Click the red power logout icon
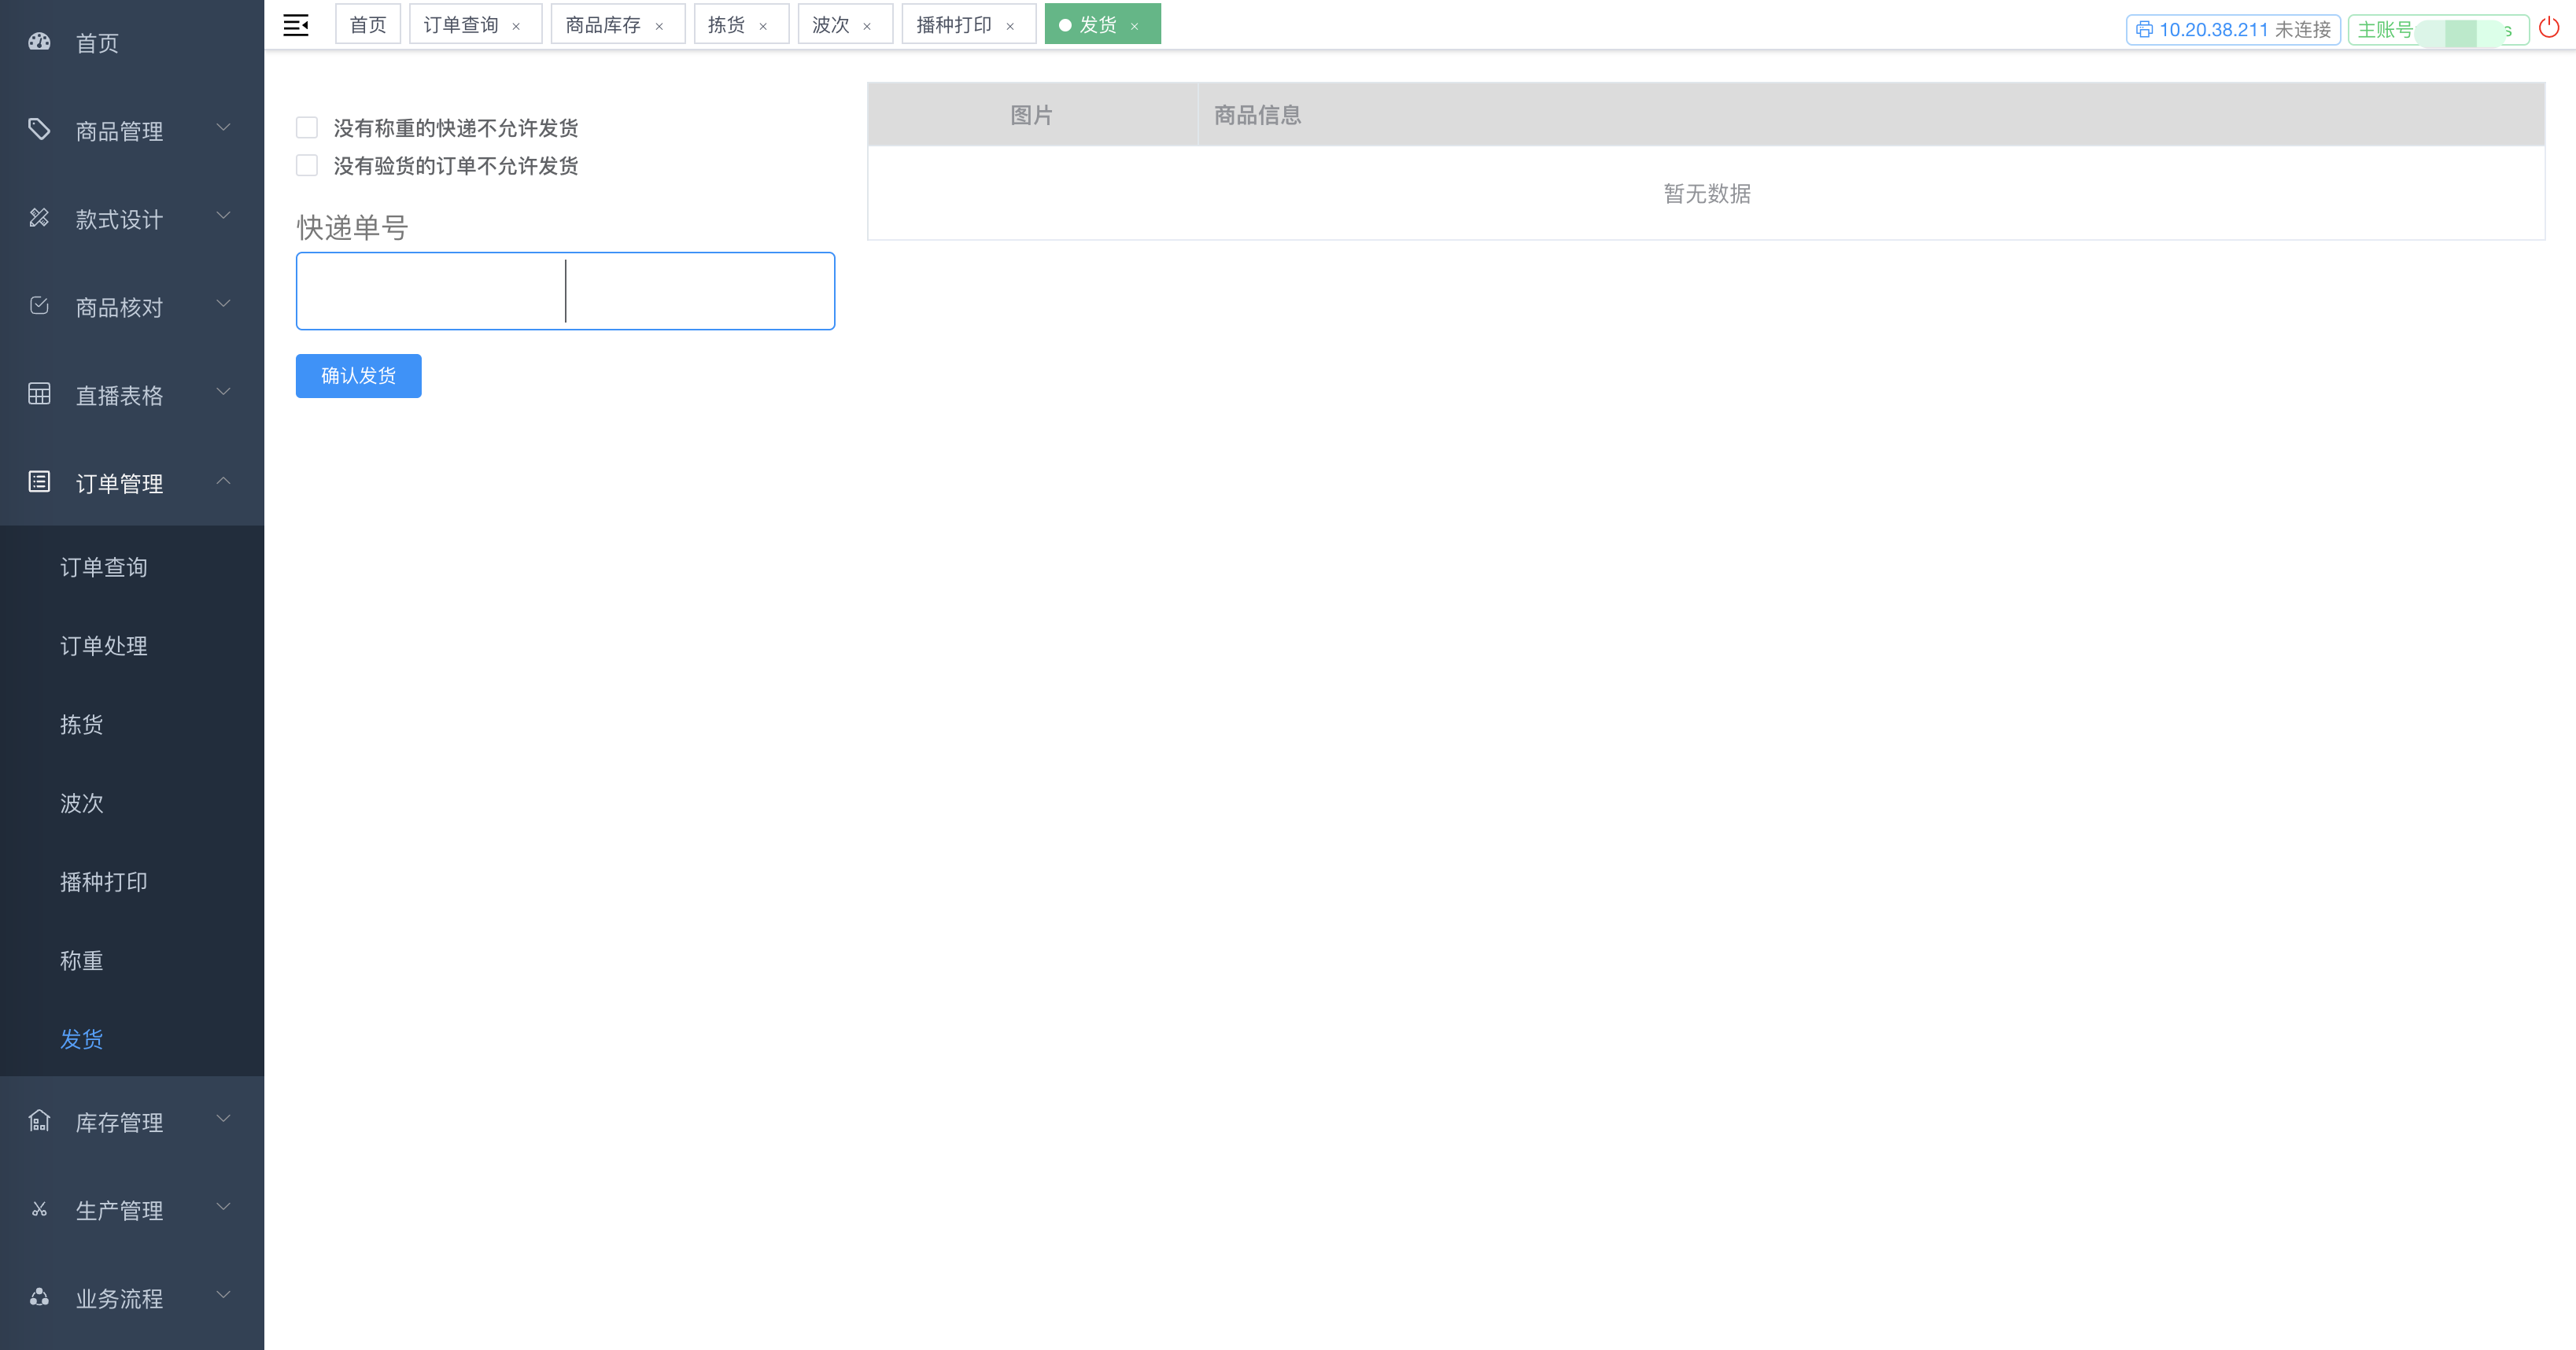2576x1350 pixels. 2548,27
